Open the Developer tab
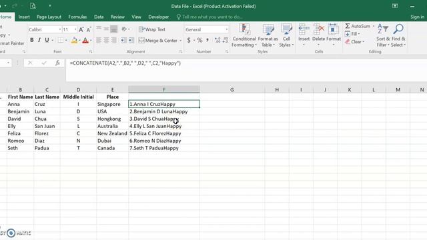The image size is (427, 240). click(x=159, y=17)
